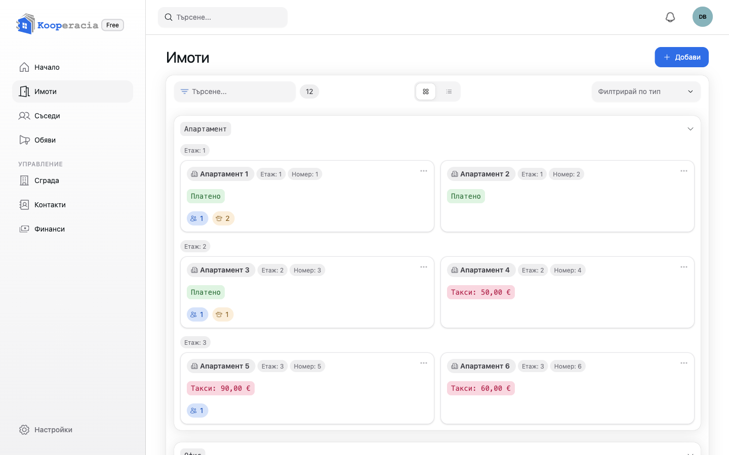729x455 pixels.
Task: Click Платено status on Апартамент 2
Action: coord(466,196)
